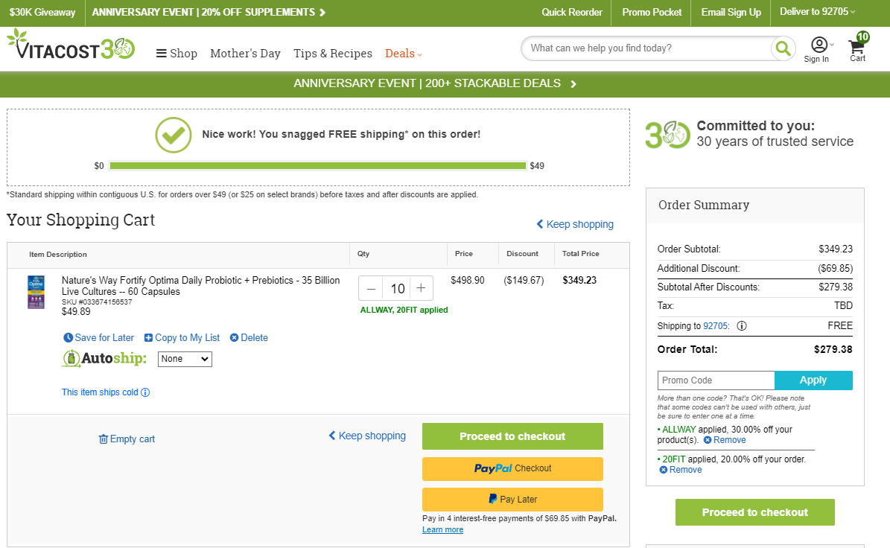This screenshot has width=890, height=548.
Task: Open Email Sign Up link
Action: [x=731, y=13]
